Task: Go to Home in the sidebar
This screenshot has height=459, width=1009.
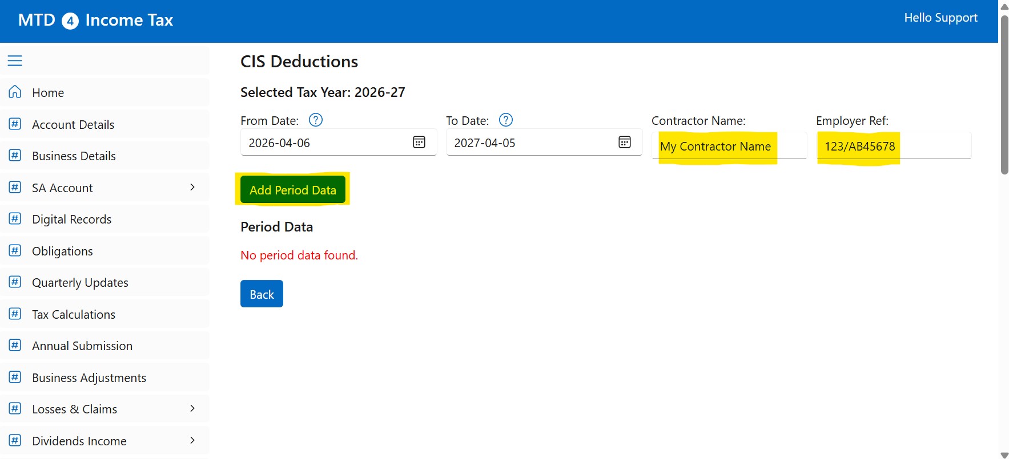Action: pyautogui.click(x=104, y=92)
